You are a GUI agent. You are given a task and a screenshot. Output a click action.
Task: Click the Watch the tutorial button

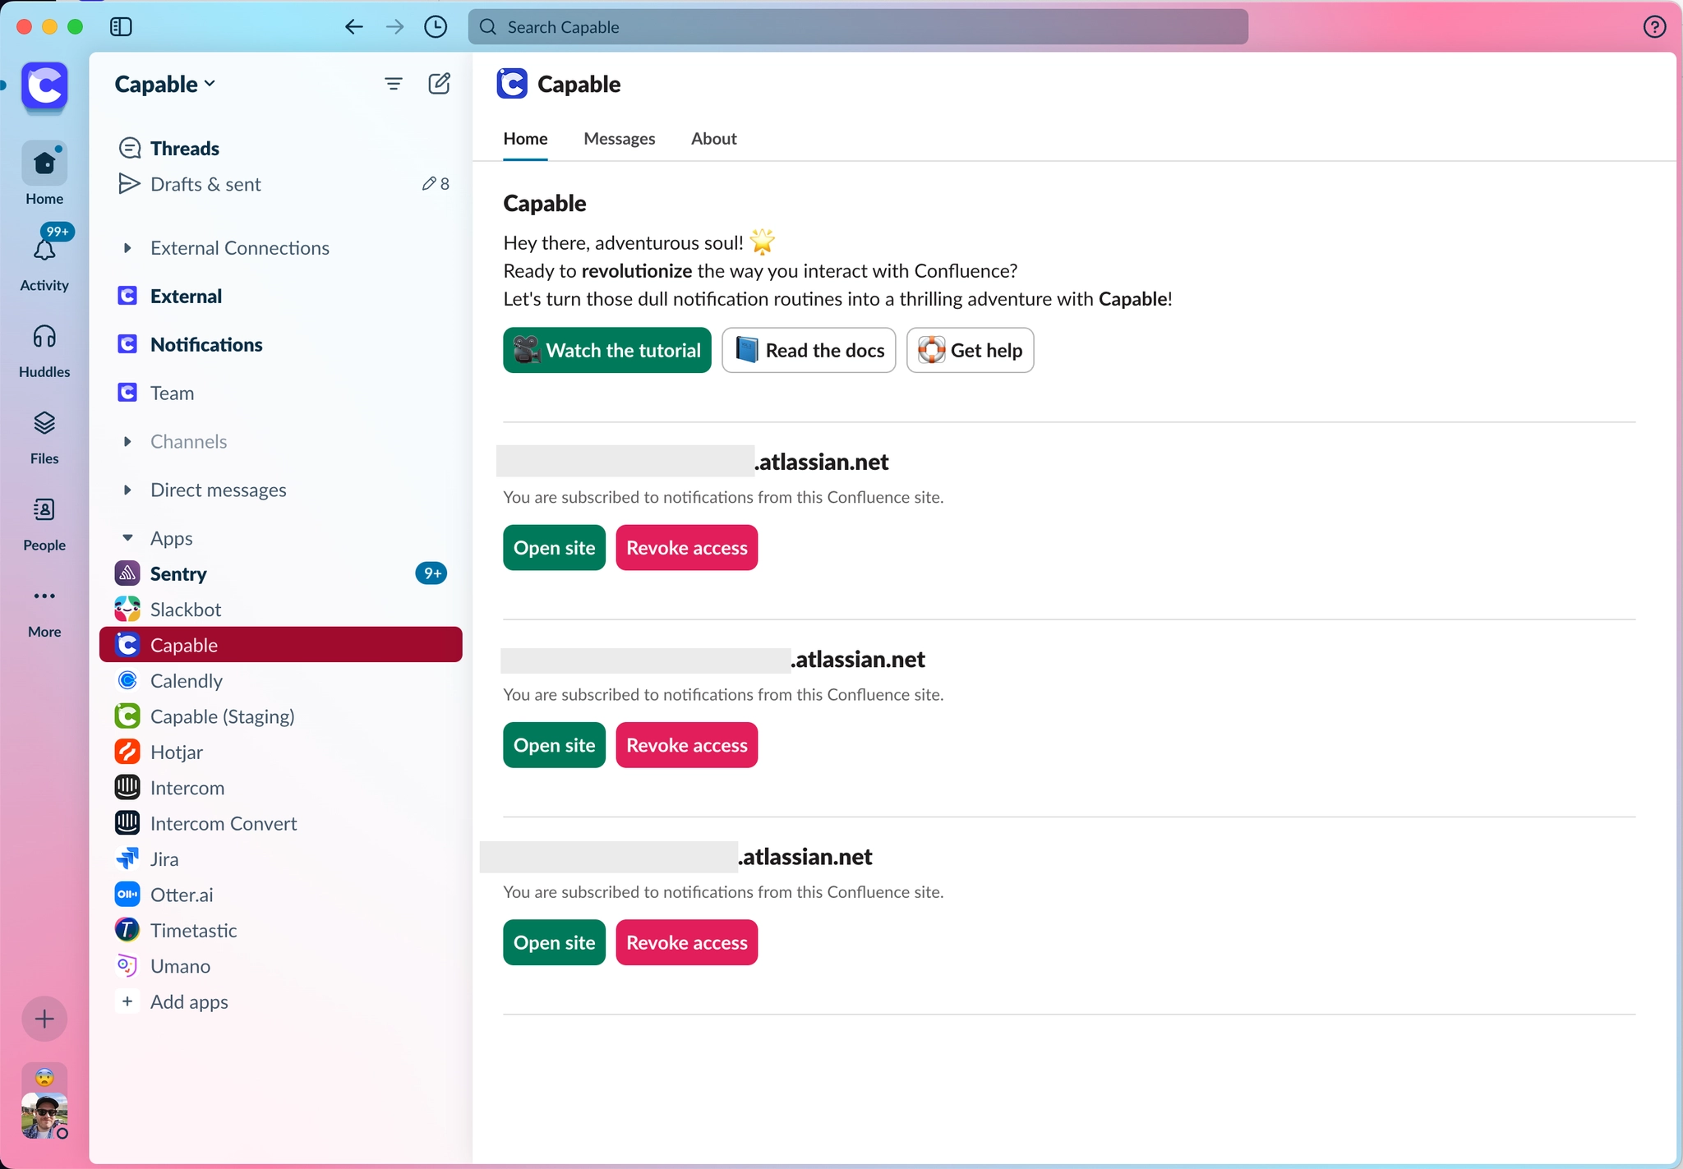tap(606, 350)
